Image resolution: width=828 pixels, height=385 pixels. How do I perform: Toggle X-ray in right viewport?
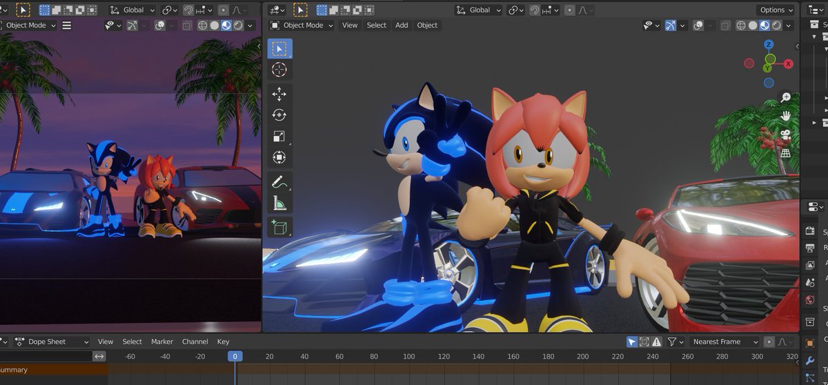pyautogui.click(x=724, y=26)
